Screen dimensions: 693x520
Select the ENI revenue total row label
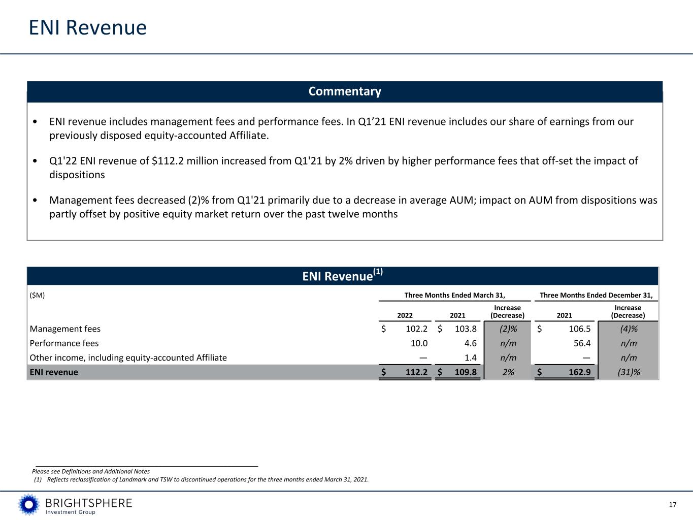tap(54, 372)
